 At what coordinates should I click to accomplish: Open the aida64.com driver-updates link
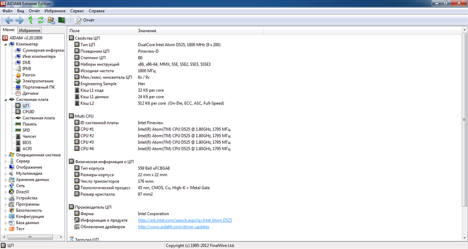pos(173,227)
